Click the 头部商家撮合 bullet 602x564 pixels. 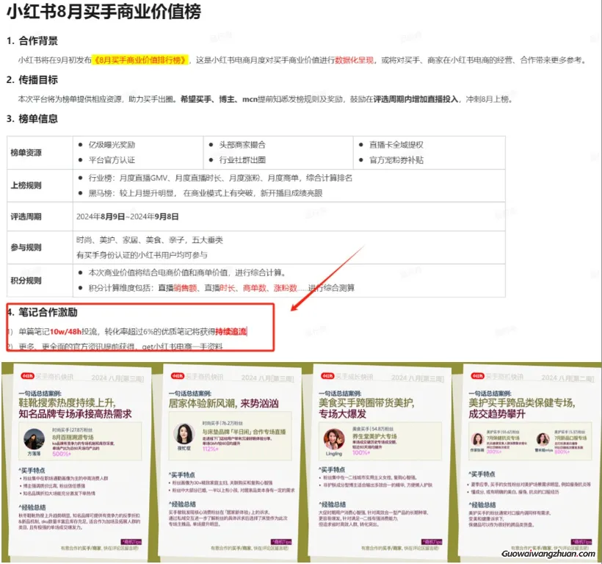tap(242, 145)
